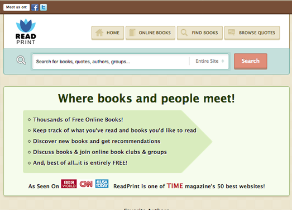Click the 'As Seen On' label
292x210 pixels.
click(x=44, y=186)
